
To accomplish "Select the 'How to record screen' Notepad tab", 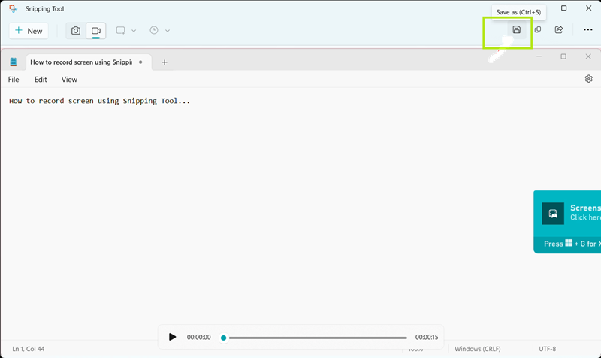I will coord(81,62).
